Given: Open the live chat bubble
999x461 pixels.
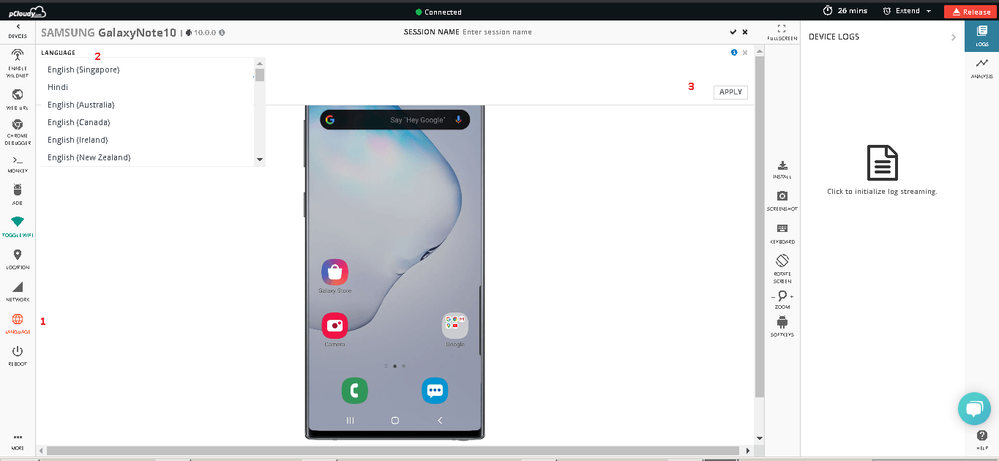Looking at the screenshot, I should click(x=974, y=408).
